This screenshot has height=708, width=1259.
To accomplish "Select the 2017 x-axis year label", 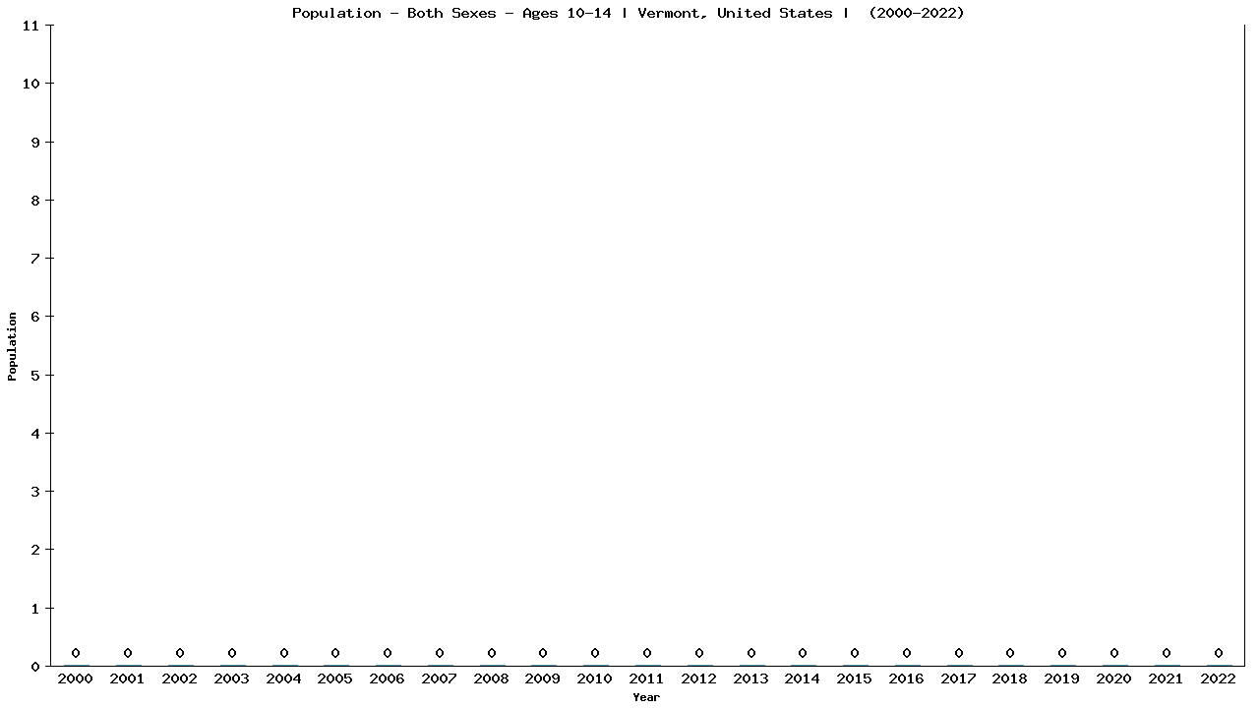I will click(959, 678).
